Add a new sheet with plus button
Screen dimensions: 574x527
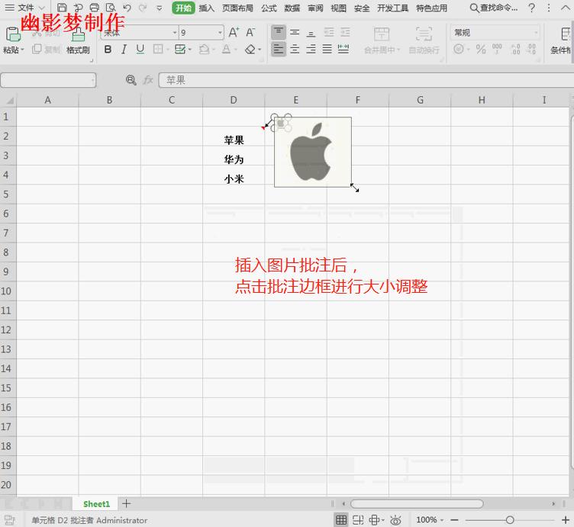(126, 503)
